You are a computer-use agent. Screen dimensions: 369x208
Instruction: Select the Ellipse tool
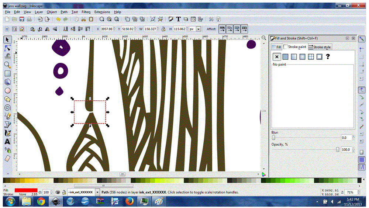(x=7, y=91)
